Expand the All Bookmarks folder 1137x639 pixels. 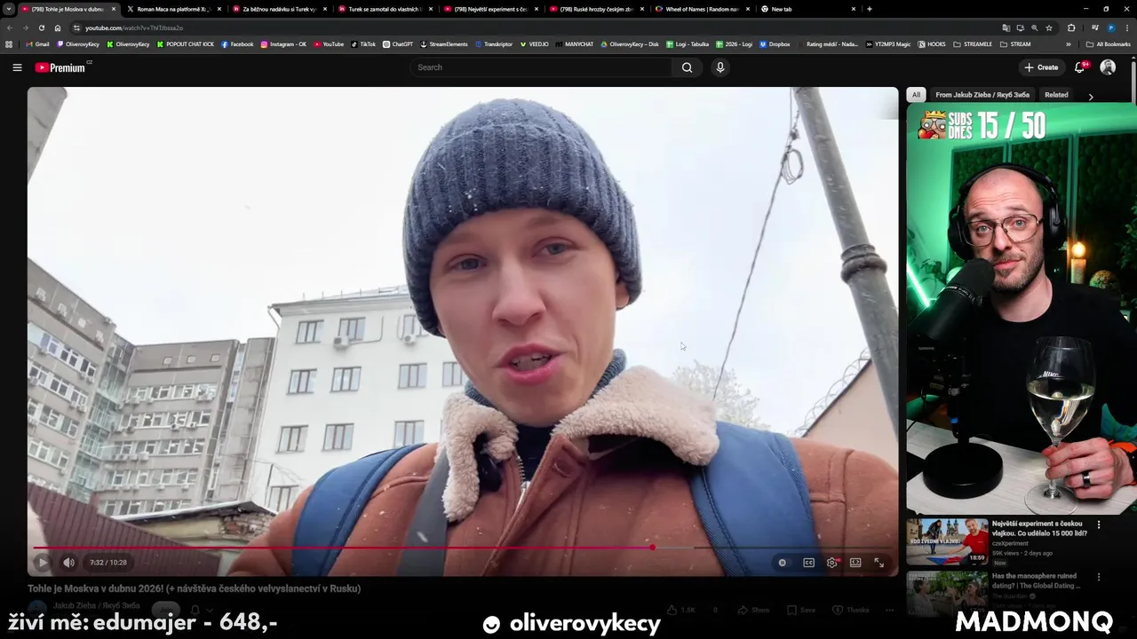pyautogui.click(x=1108, y=44)
